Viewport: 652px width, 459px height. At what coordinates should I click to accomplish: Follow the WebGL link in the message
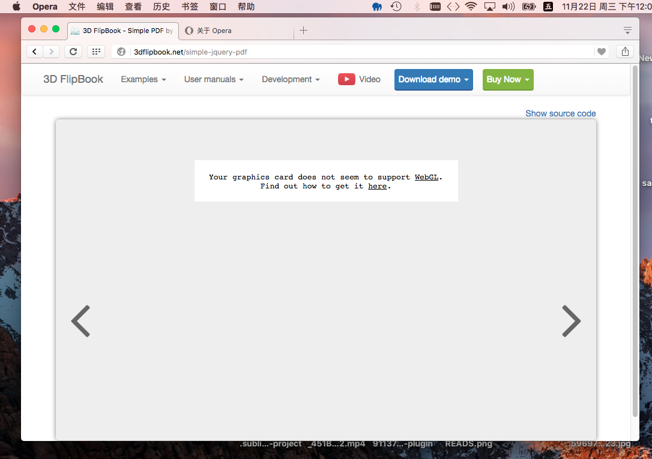(x=426, y=177)
